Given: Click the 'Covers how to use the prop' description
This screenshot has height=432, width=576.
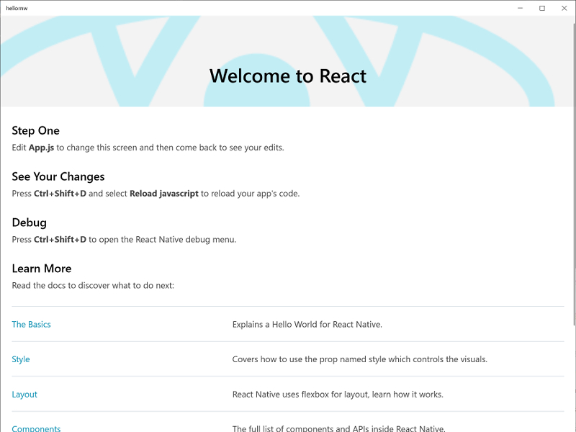Looking at the screenshot, I should pyautogui.click(x=359, y=359).
